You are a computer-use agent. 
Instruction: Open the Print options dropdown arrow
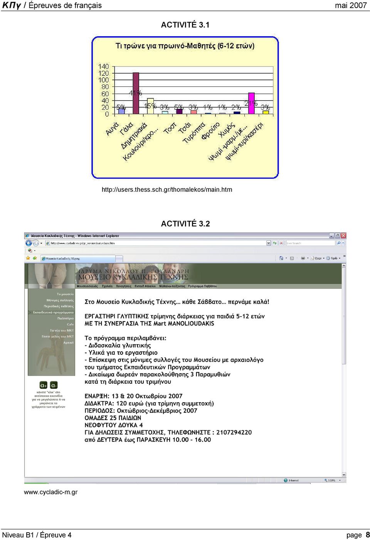tap(308, 258)
